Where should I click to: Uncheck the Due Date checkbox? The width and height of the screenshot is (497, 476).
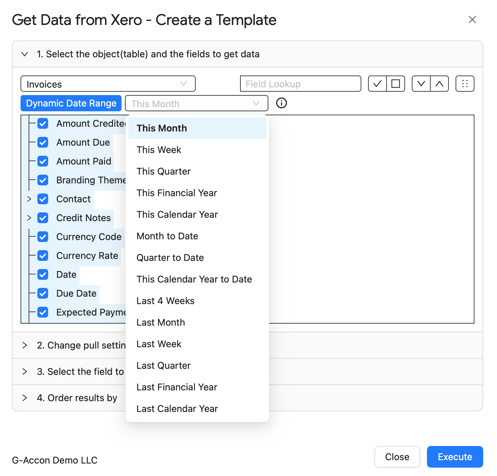[43, 294]
